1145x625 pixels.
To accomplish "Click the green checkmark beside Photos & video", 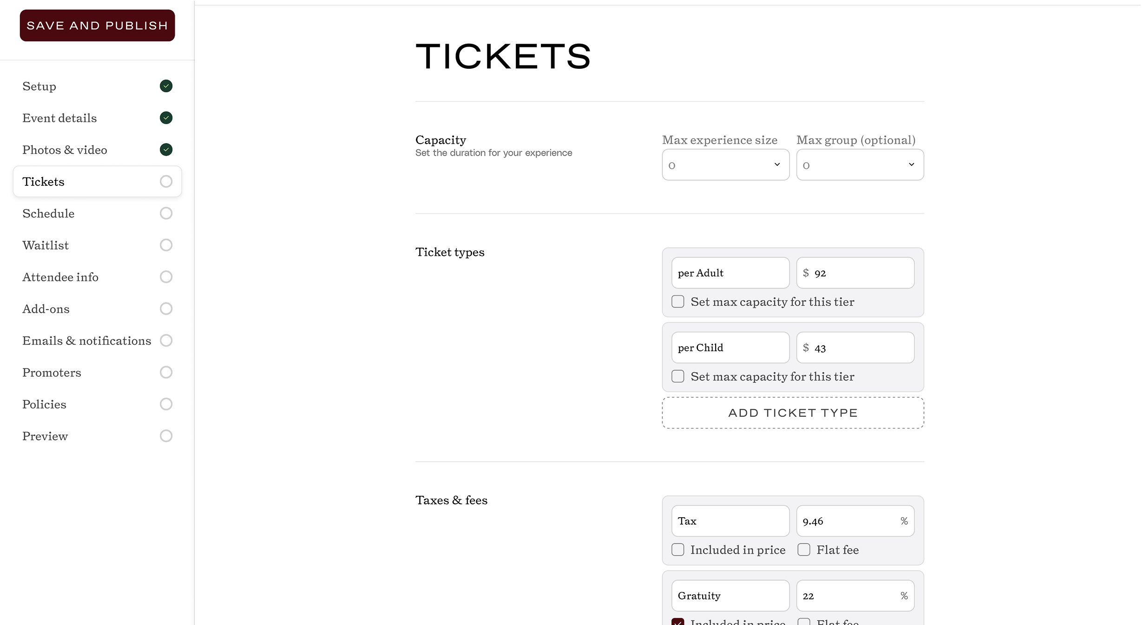I will pos(166,150).
